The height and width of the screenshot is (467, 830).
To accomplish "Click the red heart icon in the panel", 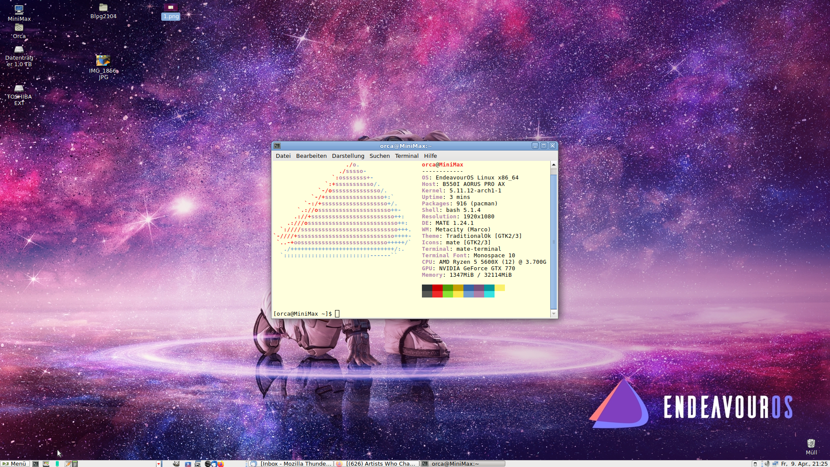I will click(159, 464).
